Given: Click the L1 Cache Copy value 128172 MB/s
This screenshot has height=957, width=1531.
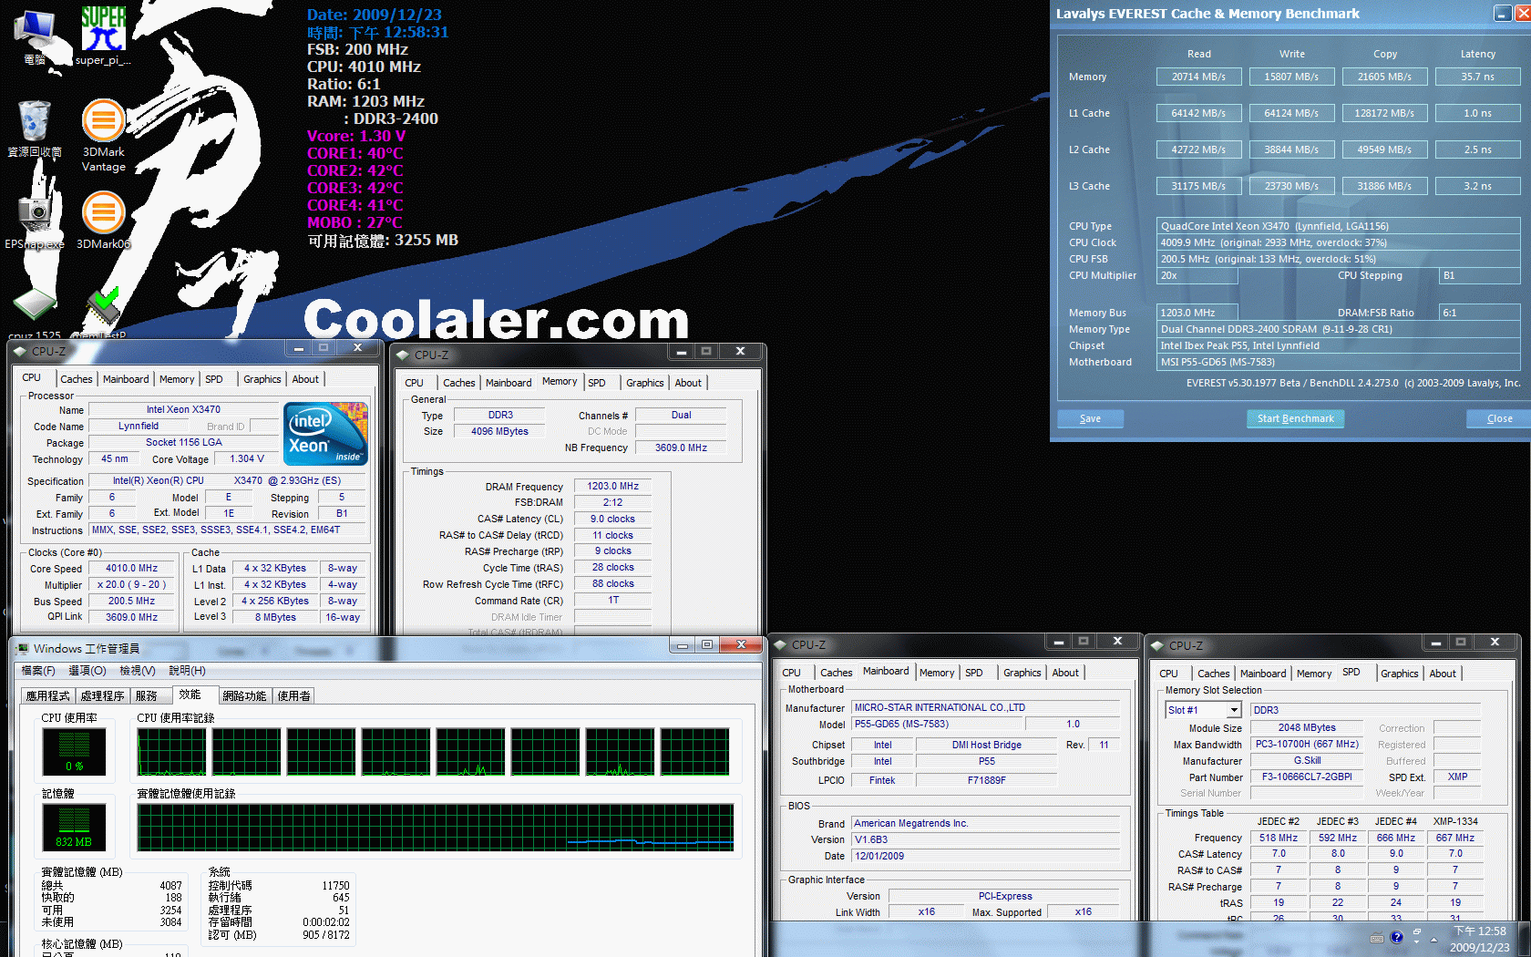Looking at the screenshot, I should pos(1385,114).
